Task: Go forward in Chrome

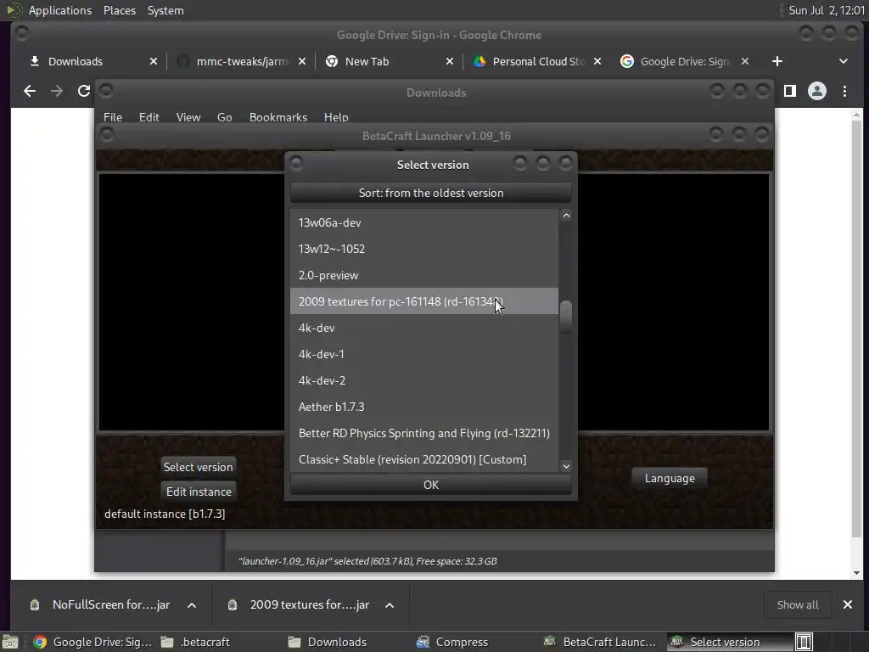Action: [57, 91]
